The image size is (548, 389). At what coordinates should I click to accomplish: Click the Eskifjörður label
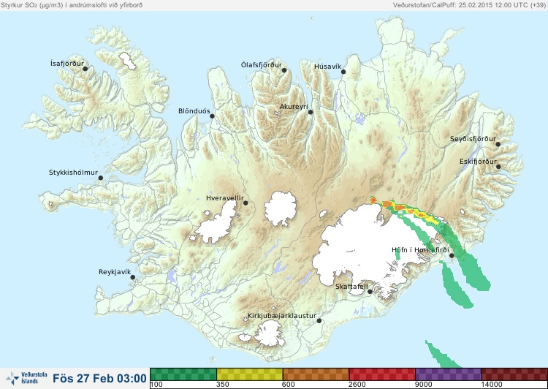478,162
